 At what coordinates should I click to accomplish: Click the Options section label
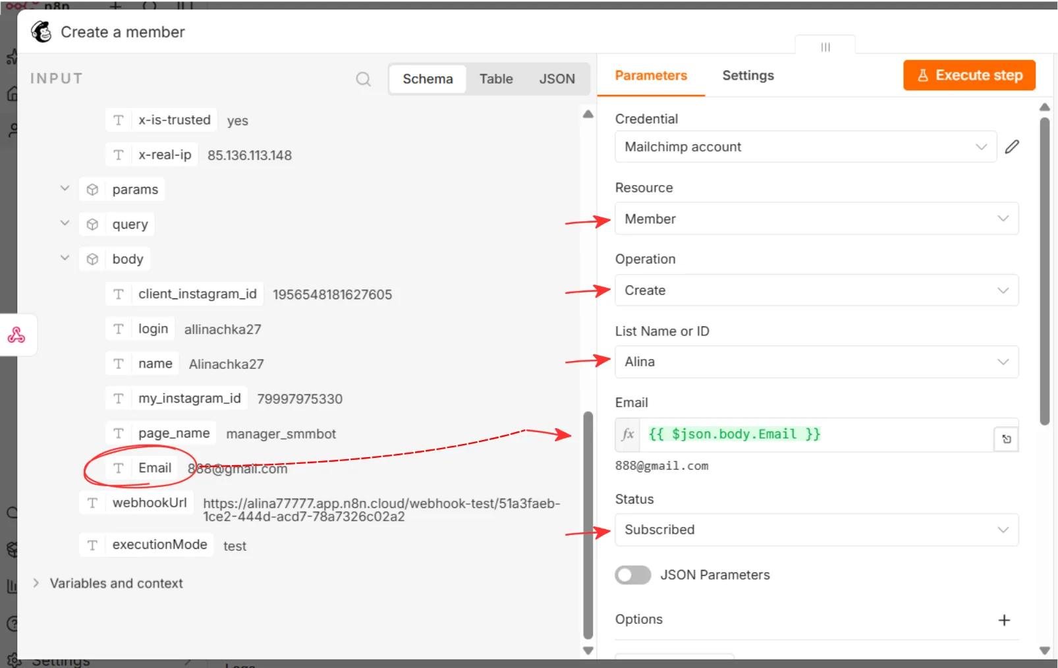[639, 619]
